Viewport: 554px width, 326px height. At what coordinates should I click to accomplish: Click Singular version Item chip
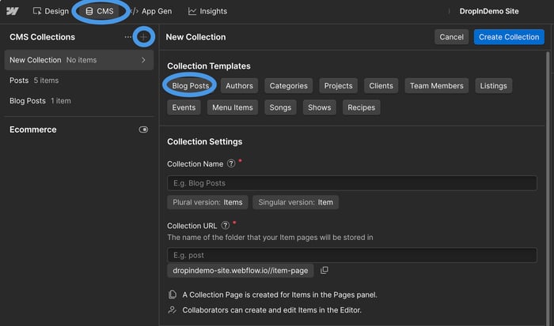point(295,202)
